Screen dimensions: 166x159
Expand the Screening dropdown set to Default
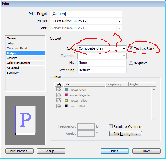click(102, 70)
